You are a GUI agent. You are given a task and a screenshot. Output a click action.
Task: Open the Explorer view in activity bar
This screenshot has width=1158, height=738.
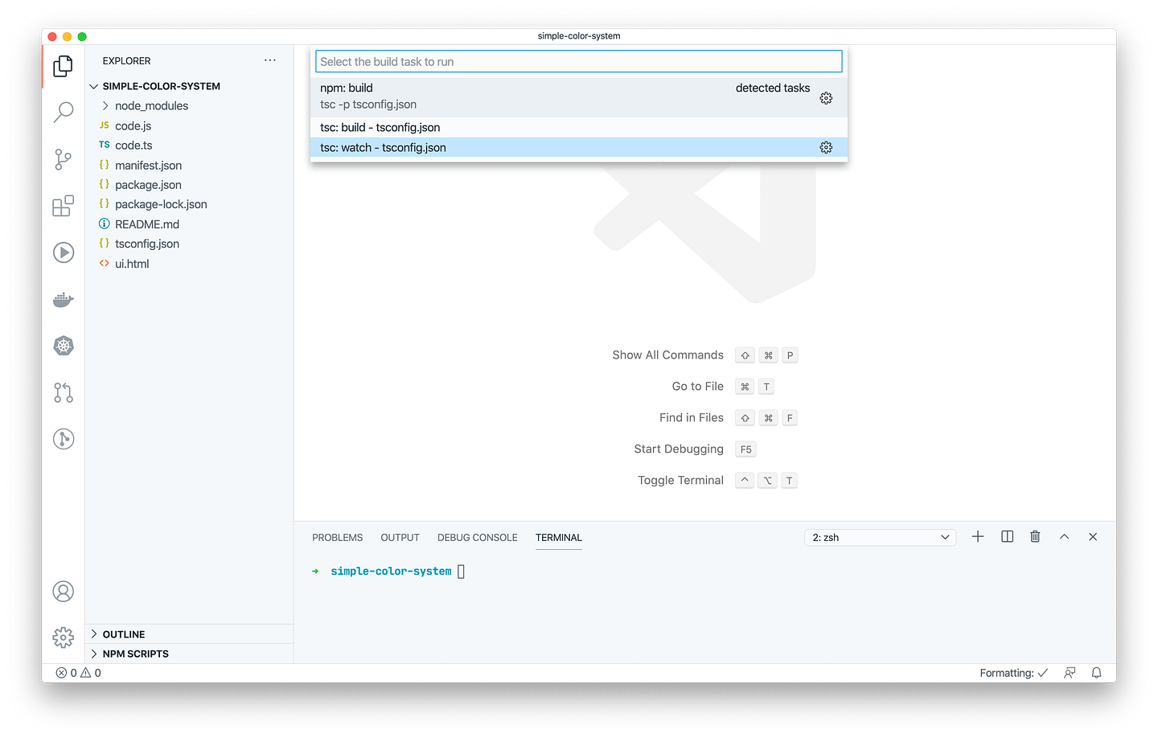click(x=63, y=67)
